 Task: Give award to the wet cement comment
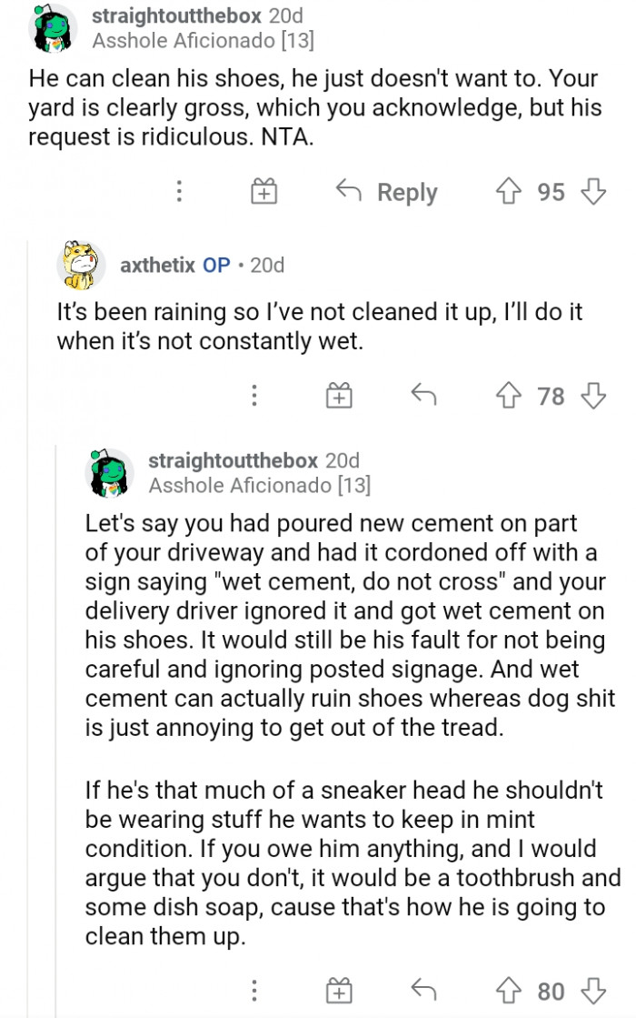[x=339, y=991]
